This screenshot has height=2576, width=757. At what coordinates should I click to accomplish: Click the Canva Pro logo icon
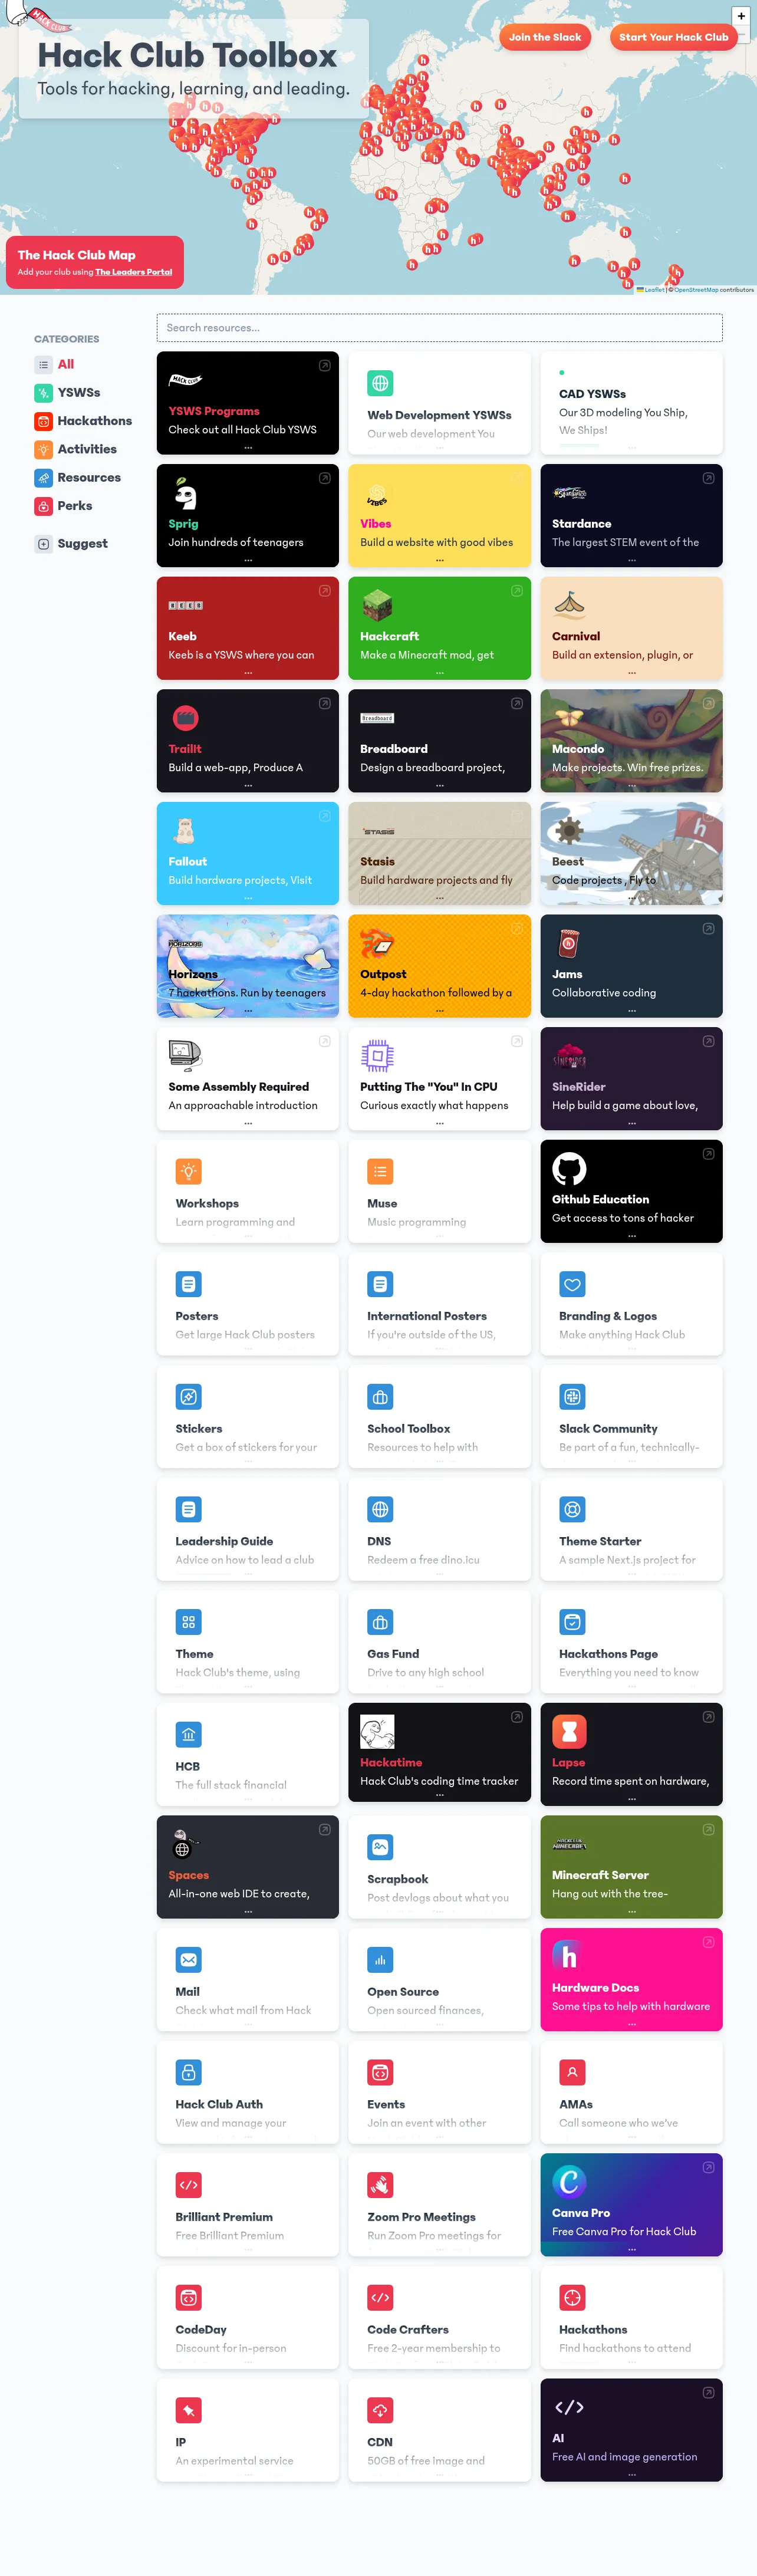pos(569,2181)
